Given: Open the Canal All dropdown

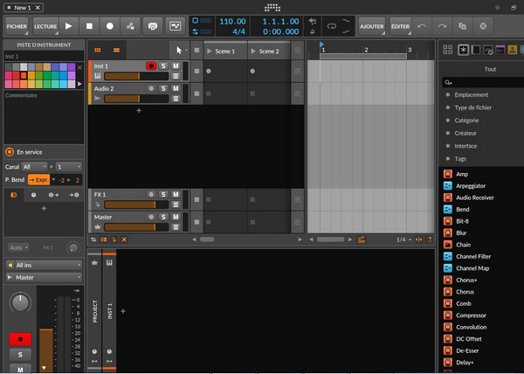Looking at the screenshot, I should [x=34, y=167].
